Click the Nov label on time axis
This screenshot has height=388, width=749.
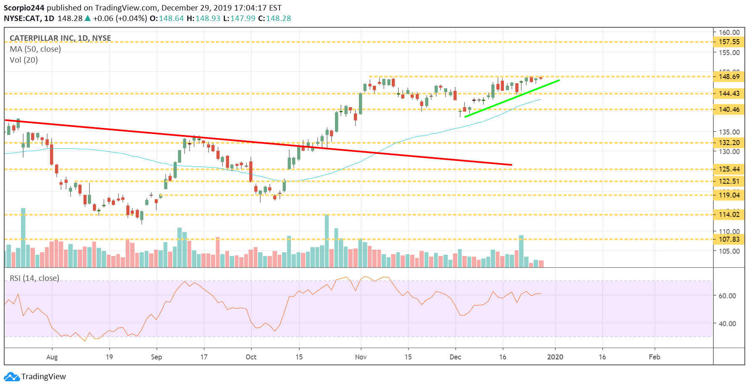(x=361, y=357)
